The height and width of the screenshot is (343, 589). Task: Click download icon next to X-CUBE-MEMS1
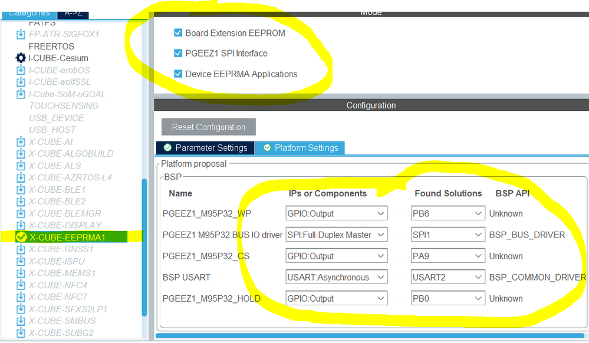21,273
